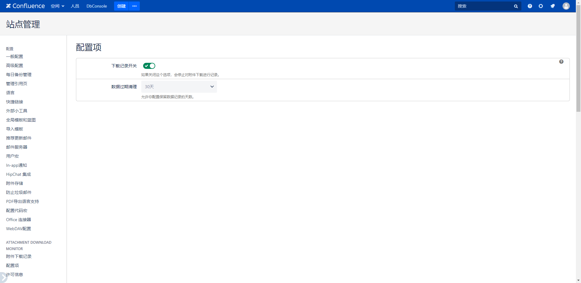The image size is (581, 283).
Task: Click the three-dots button beside 创建
Action: (134, 6)
